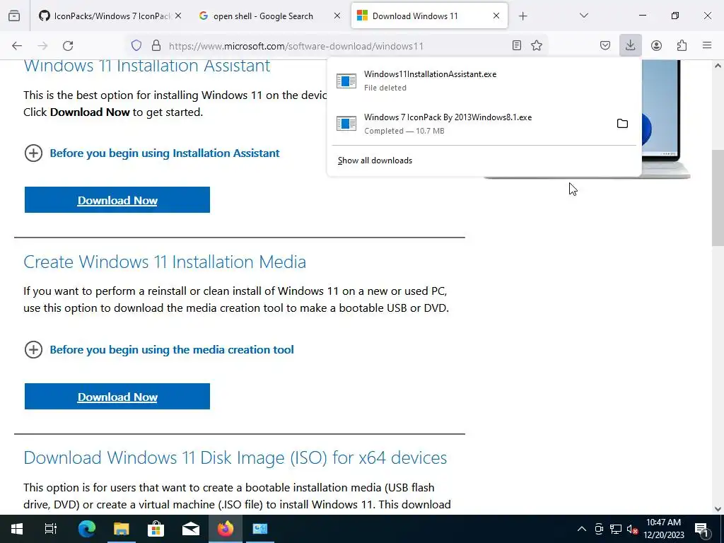Open Meet Now tray icon

pos(599,529)
